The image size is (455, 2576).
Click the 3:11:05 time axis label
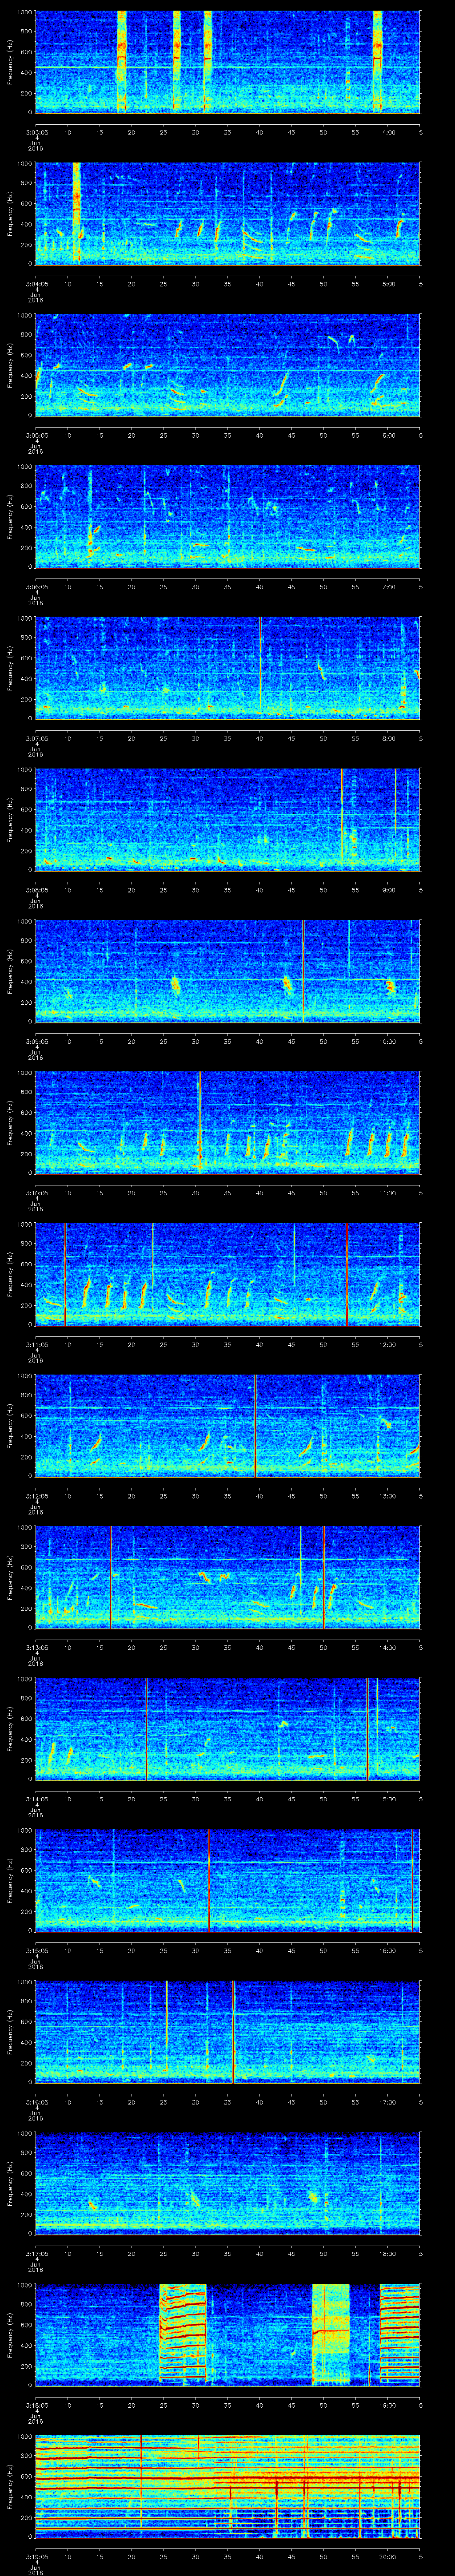(36, 1344)
